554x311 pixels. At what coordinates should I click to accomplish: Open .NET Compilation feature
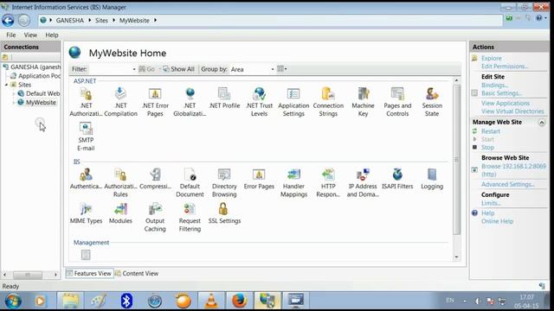click(x=120, y=102)
